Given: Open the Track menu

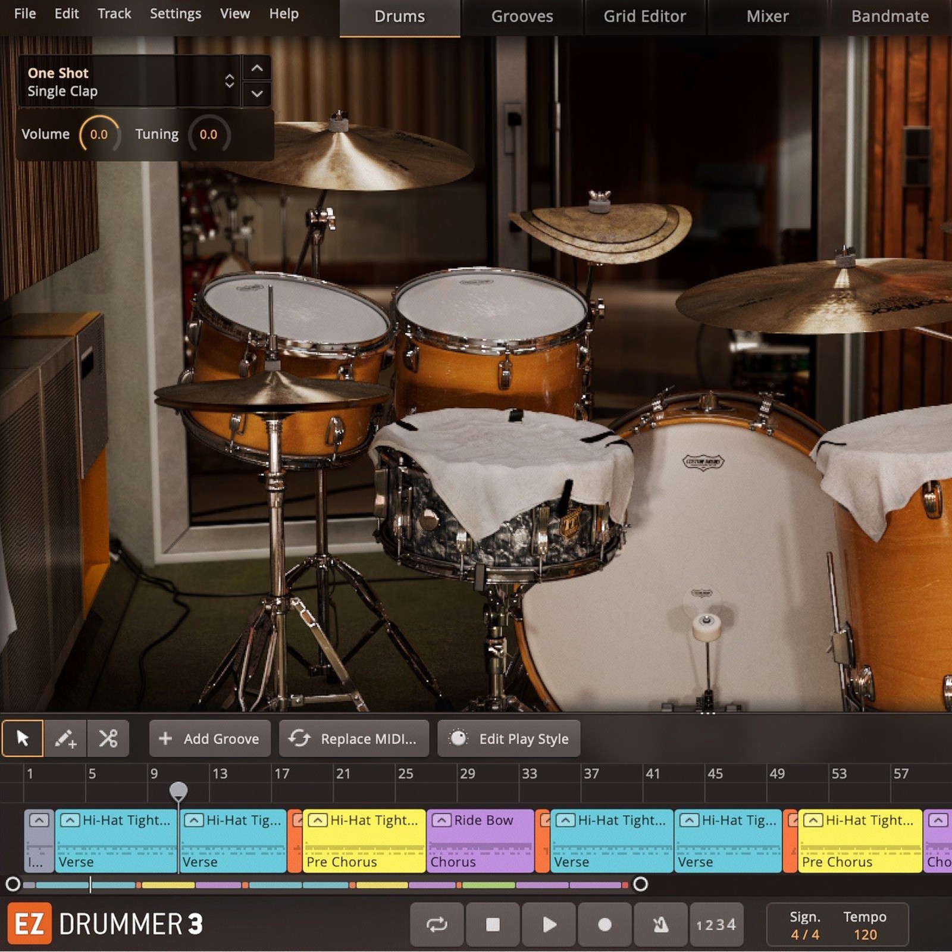Looking at the screenshot, I should click(114, 14).
